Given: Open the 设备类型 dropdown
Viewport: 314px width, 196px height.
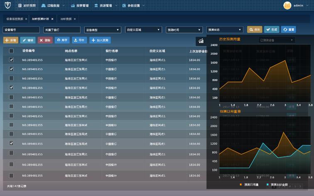Looking at the screenshot, I should [103, 30].
